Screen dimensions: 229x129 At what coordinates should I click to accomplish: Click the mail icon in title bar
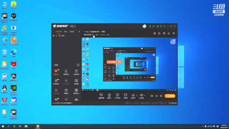150,26
